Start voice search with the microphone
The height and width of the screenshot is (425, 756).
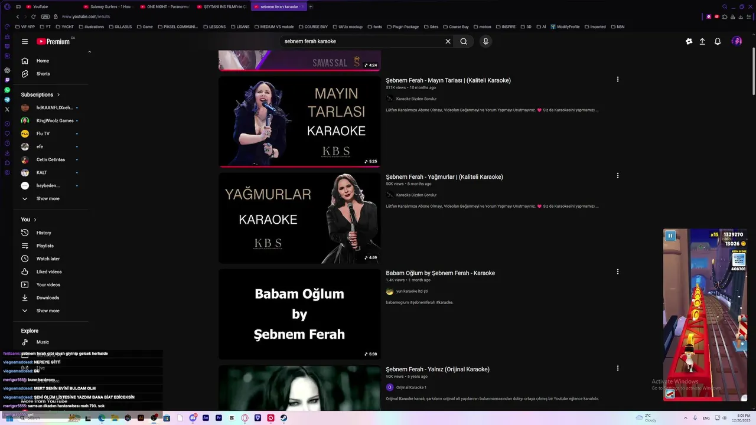click(x=485, y=41)
